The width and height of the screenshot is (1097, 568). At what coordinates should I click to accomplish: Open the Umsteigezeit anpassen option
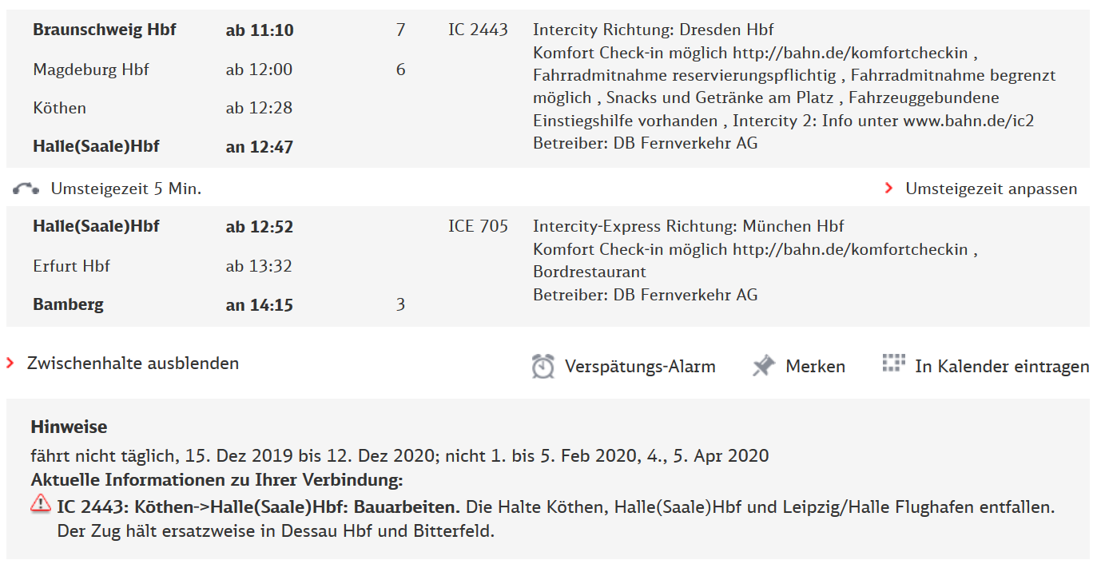[991, 189]
